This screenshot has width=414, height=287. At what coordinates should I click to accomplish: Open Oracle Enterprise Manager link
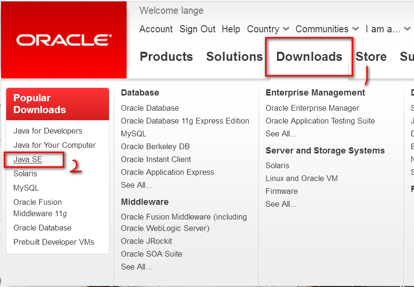[x=312, y=108]
